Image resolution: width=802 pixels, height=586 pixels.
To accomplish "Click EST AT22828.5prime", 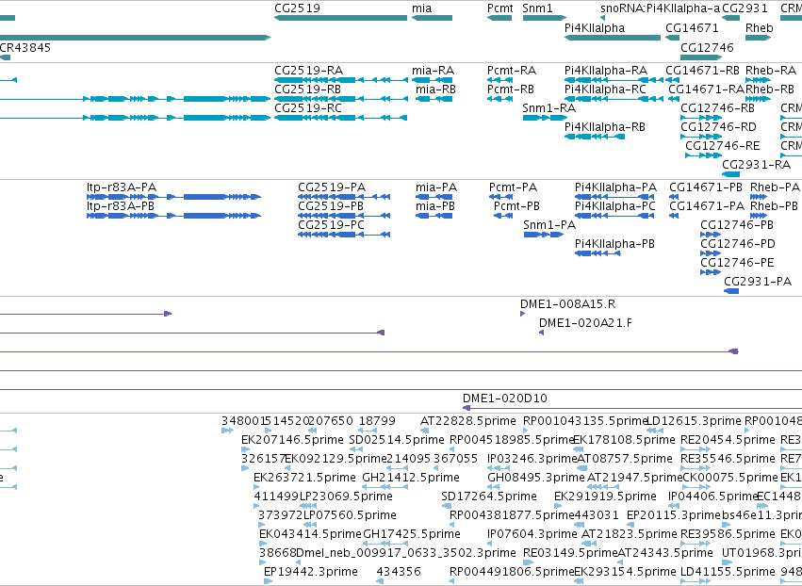I will (468, 422).
